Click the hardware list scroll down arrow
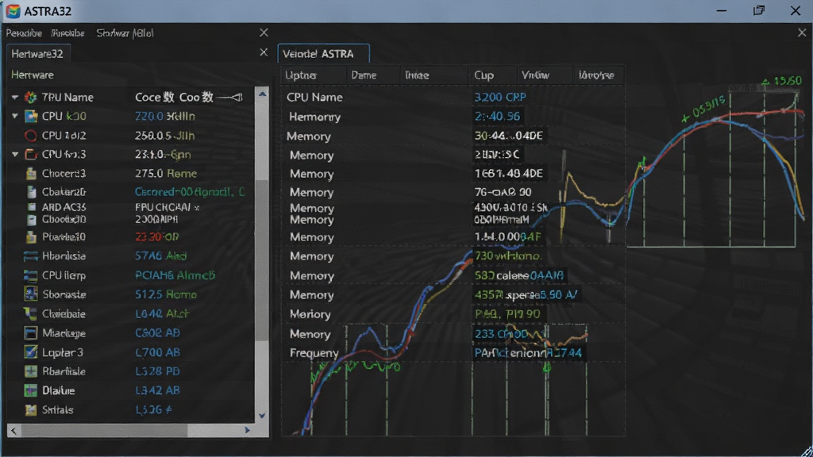Image resolution: width=813 pixels, height=457 pixels. [x=262, y=416]
